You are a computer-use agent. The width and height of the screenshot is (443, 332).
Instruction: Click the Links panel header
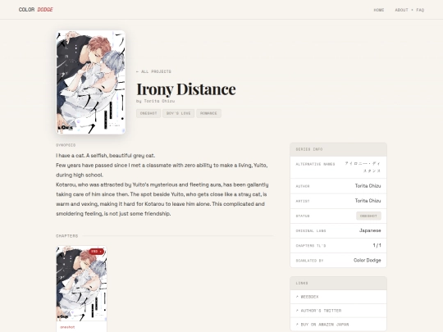click(x=339, y=283)
